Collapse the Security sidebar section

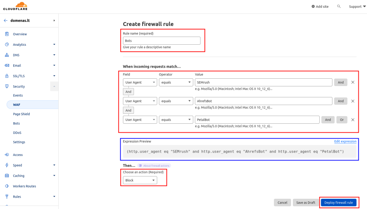point(54,86)
